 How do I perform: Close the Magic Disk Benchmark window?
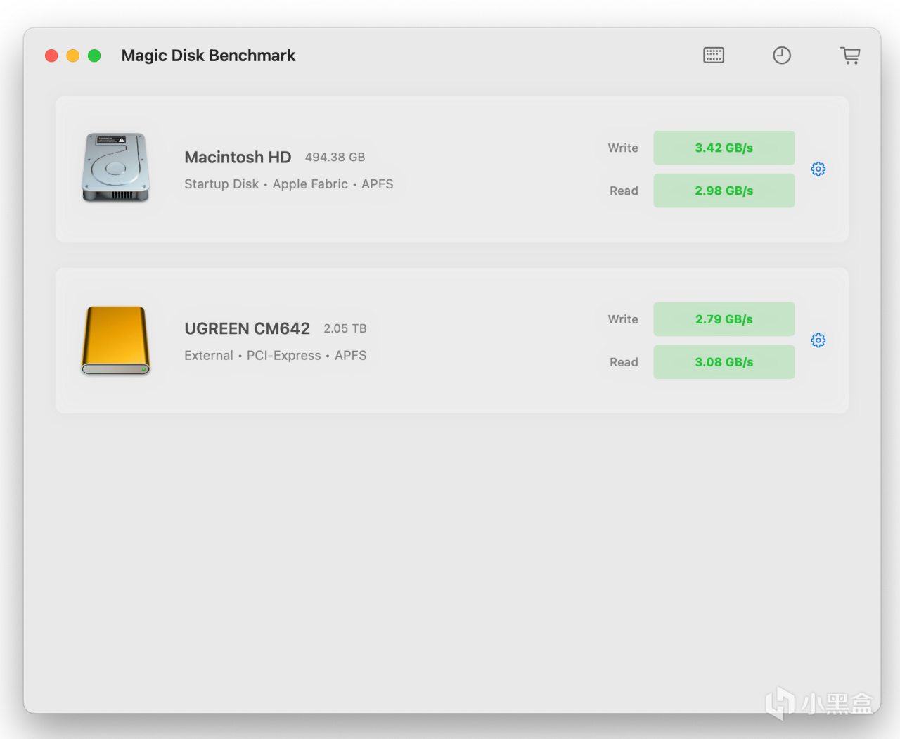pyautogui.click(x=51, y=56)
